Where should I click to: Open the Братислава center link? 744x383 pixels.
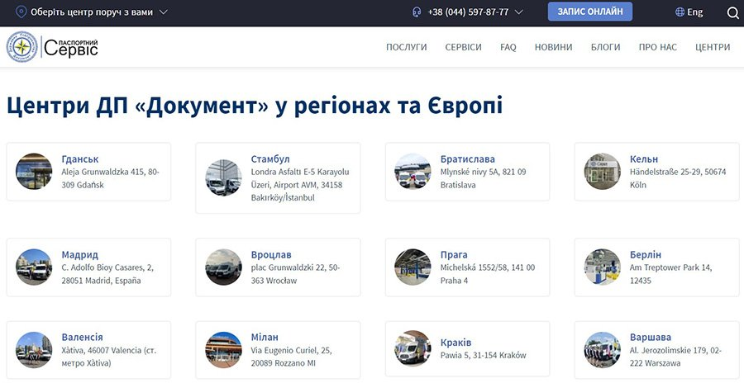tap(467, 158)
